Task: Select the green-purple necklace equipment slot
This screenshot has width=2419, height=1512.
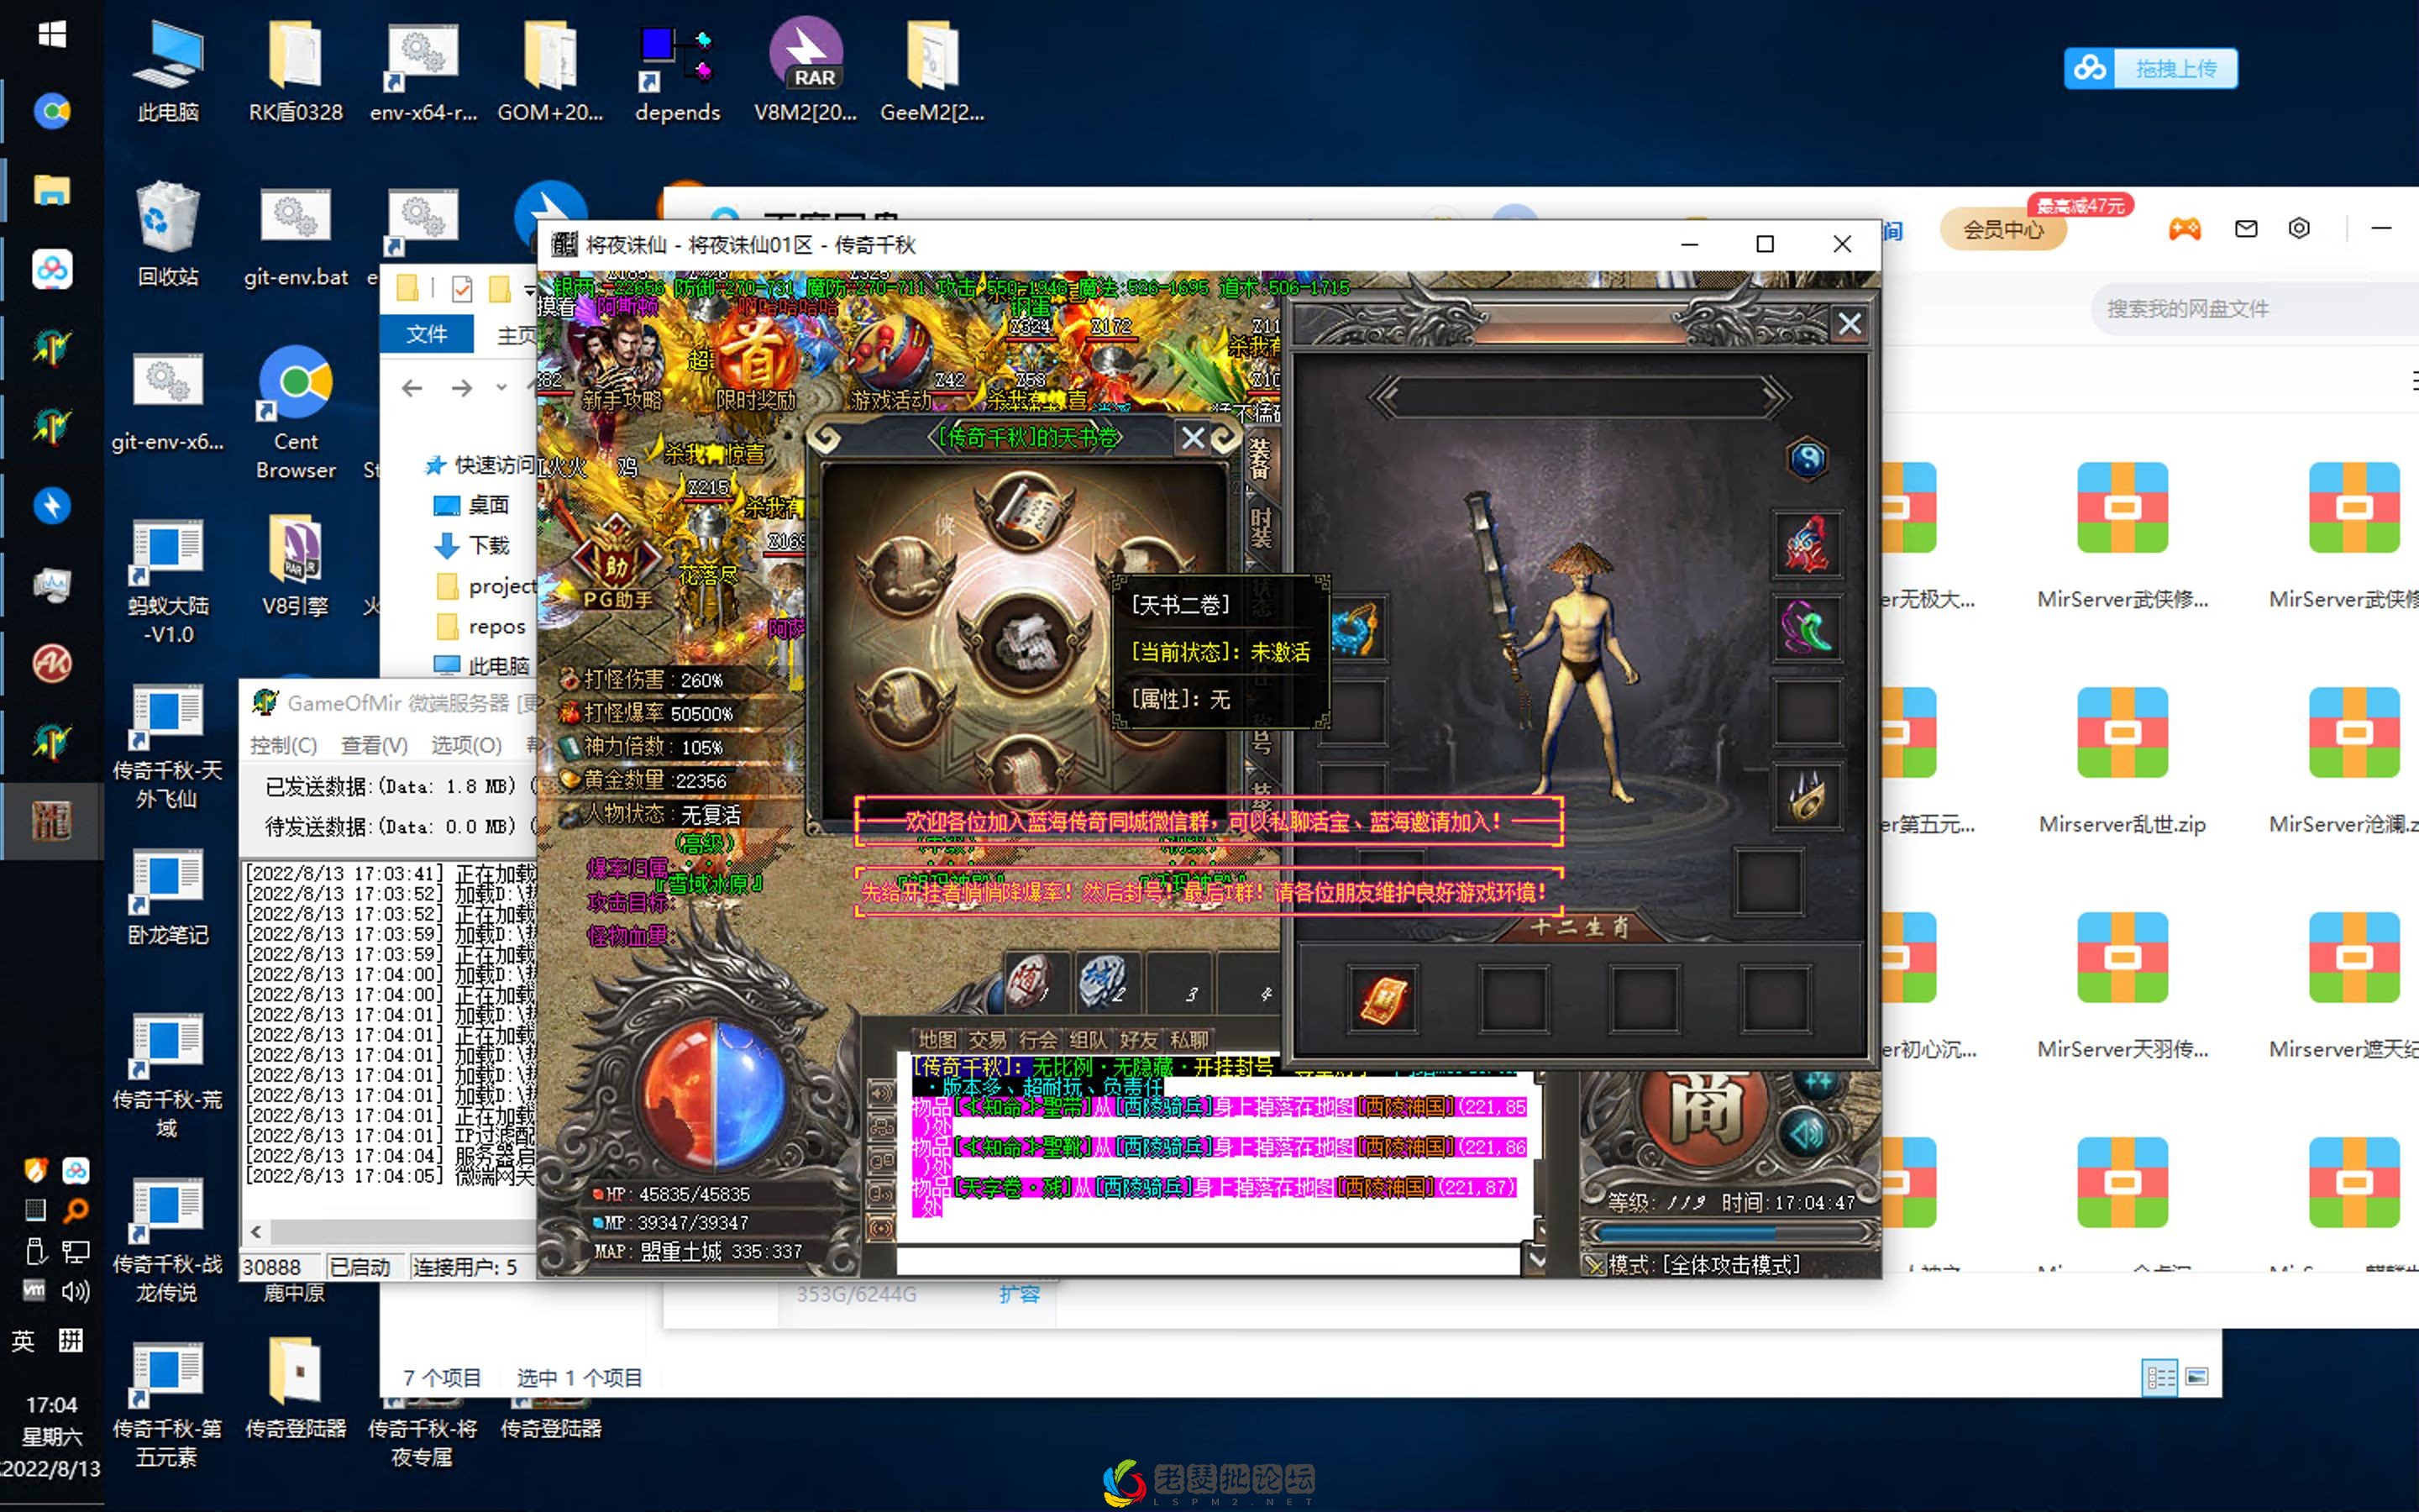Action: (x=1808, y=629)
